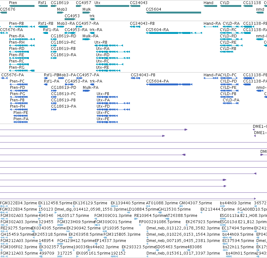Click EST label GH15459.5prime
Image resolution: width=267 pixels, height=258 pixels.
coord(17,234)
